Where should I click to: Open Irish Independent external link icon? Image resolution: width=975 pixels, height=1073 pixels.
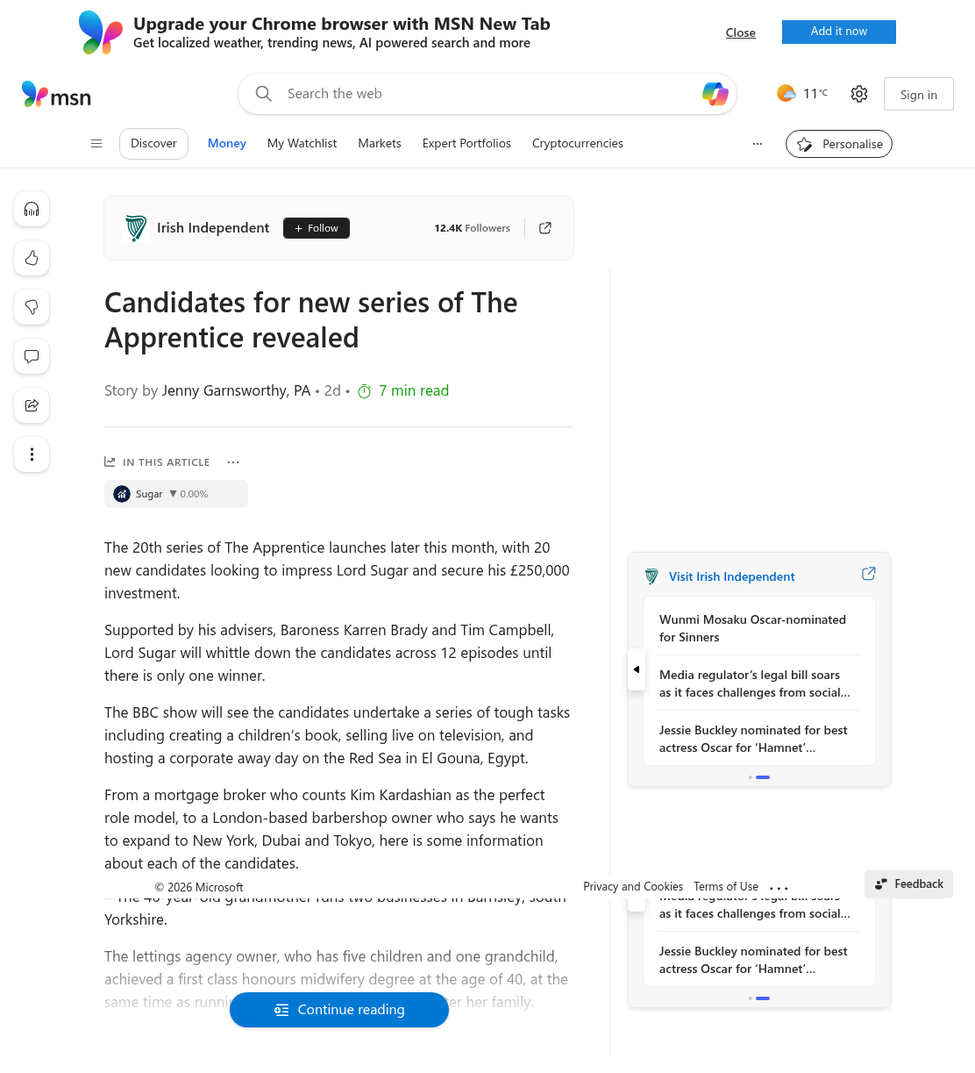[545, 228]
